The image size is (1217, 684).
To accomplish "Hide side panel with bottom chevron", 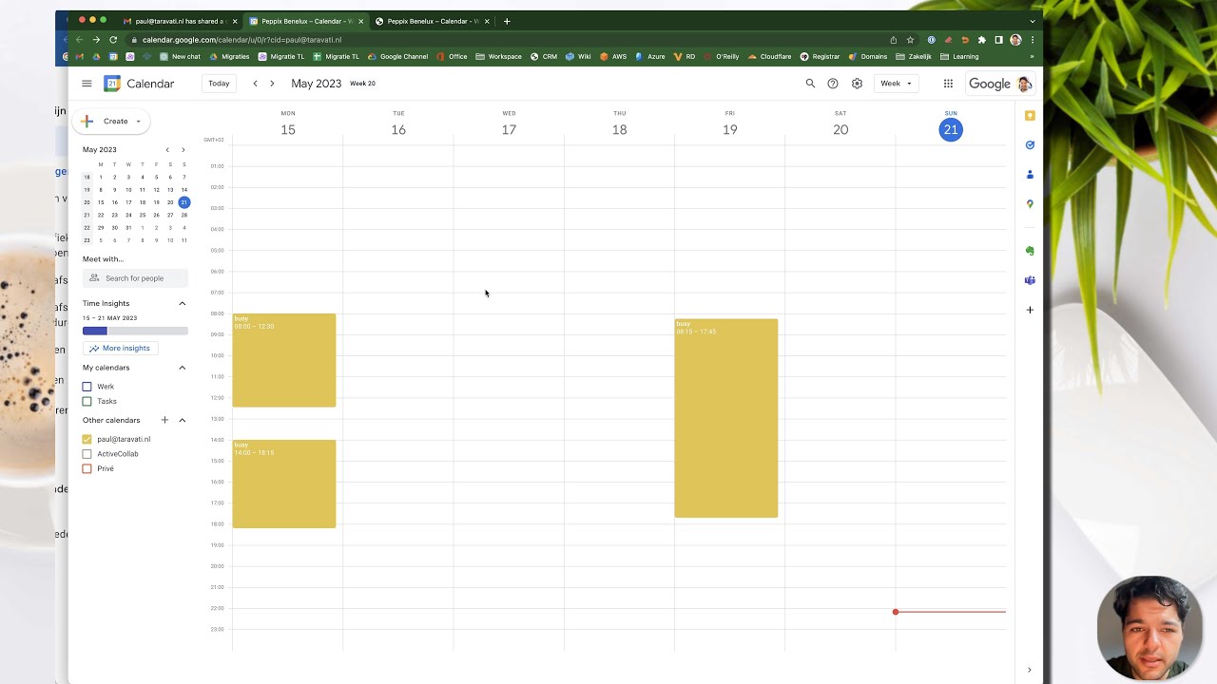I will coord(1029,670).
